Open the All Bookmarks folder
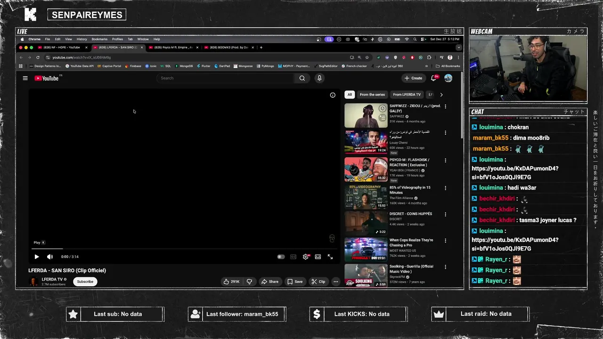The height and width of the screenshot is (339, 603). 448,66
